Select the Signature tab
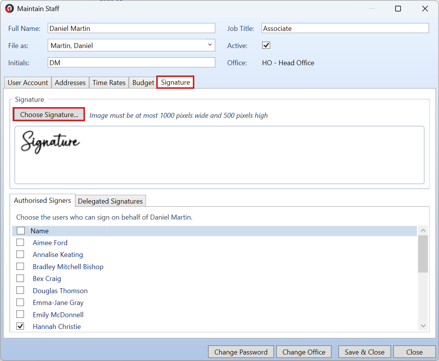Image resolution: width=439 pixels, height=361 pixels. 175,82
